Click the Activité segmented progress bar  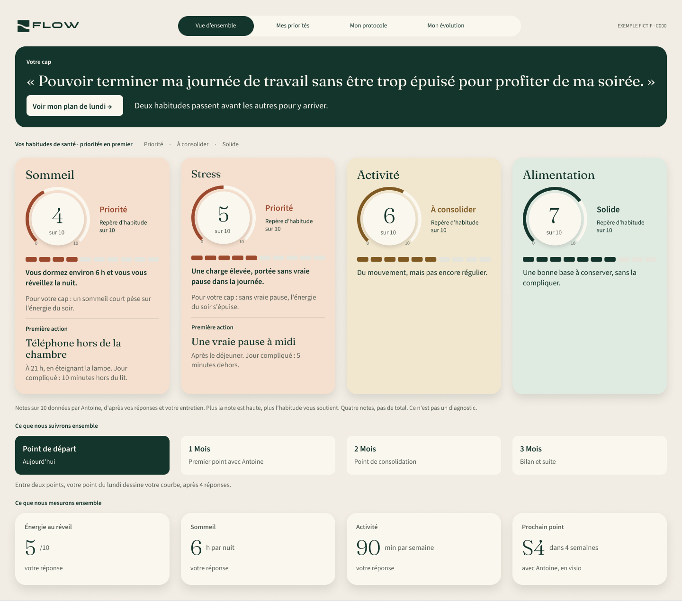tap(424, 259)
